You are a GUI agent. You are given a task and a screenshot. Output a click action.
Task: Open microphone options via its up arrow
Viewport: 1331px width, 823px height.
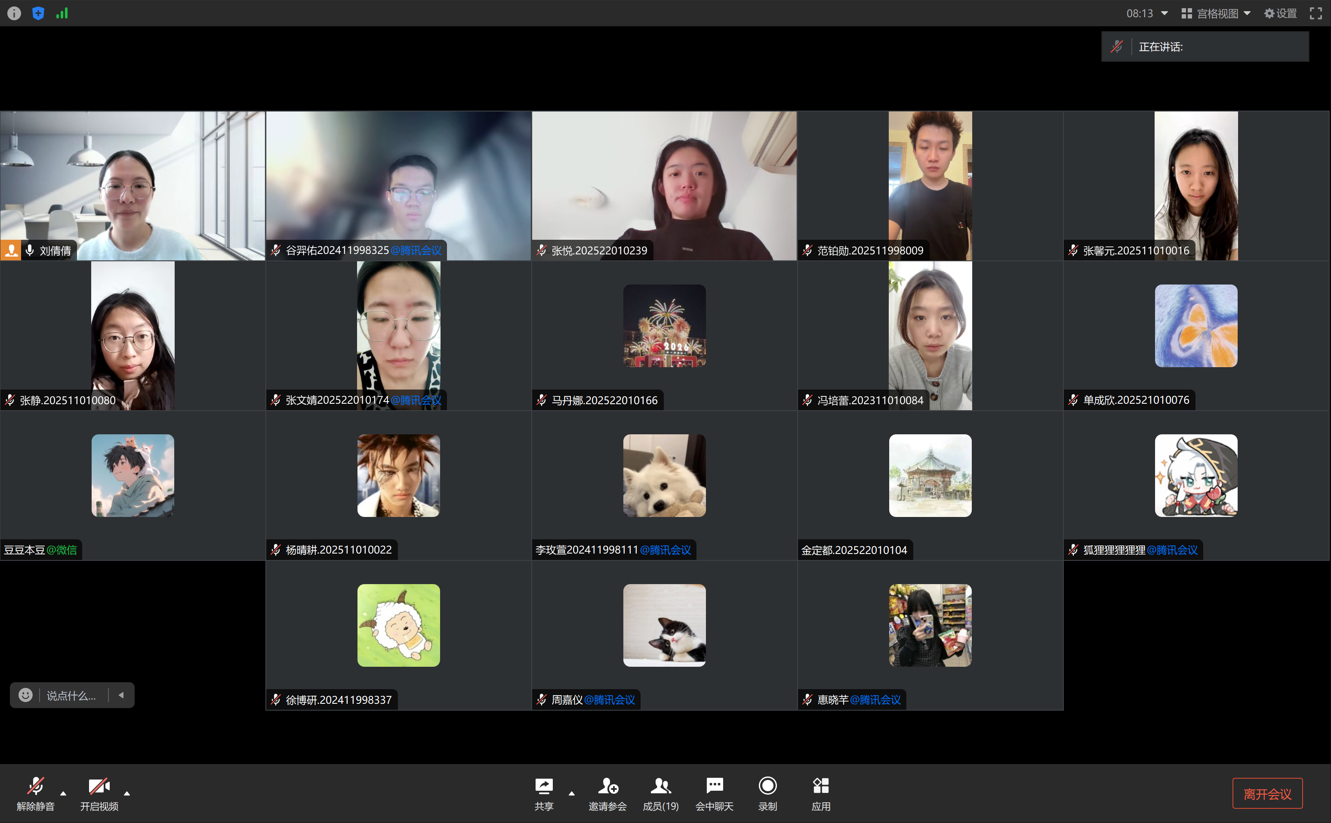click(x=63, y=793)
